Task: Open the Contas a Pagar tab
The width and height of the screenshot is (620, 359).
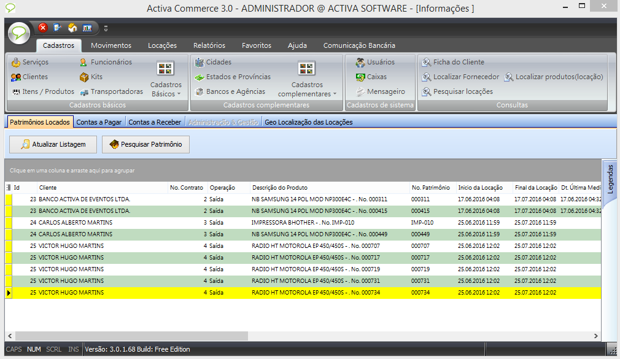Action: click(99, 122)
